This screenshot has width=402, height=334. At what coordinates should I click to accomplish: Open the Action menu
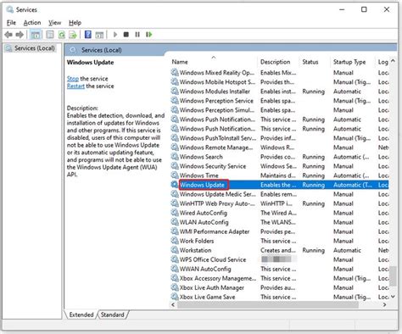tap(32, 23)
